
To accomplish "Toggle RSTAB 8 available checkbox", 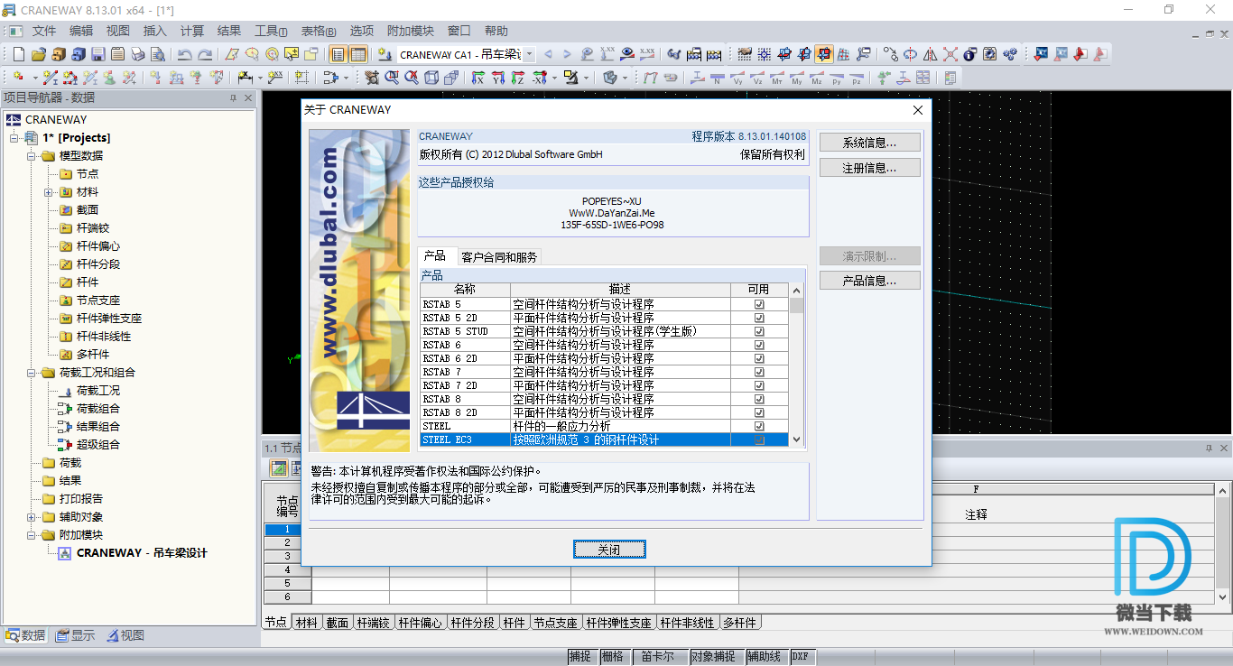I will click(759, 399).
